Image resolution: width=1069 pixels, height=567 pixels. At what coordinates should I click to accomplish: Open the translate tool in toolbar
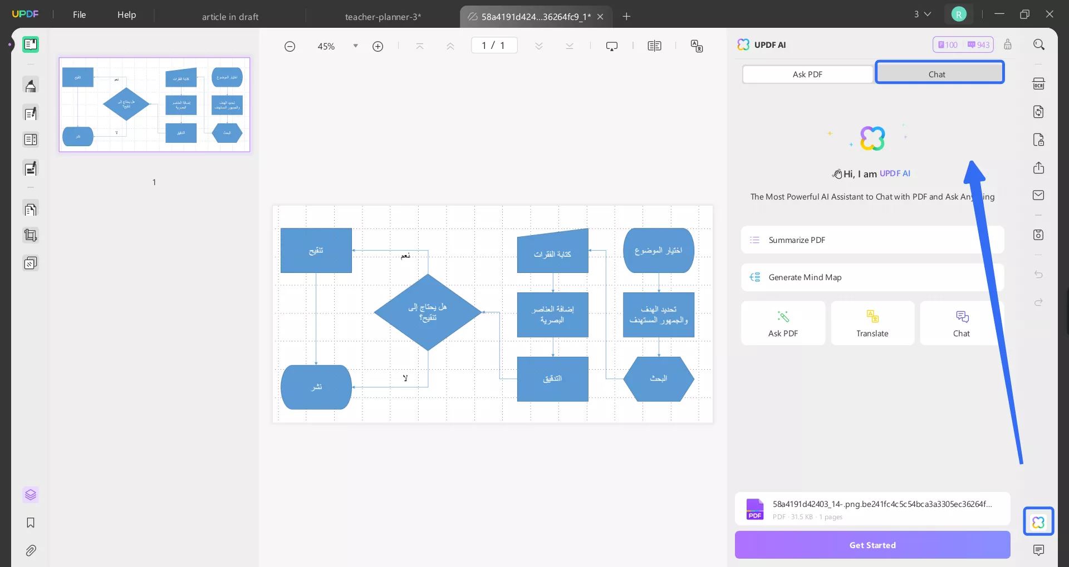coord(697,46)
